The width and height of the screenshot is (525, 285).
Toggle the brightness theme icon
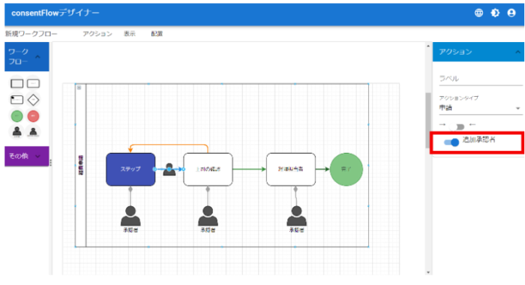tap(495, 13)
